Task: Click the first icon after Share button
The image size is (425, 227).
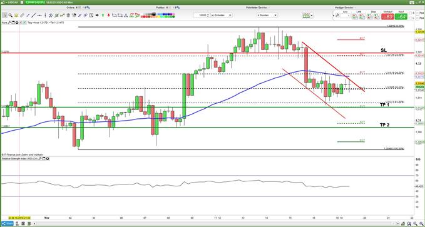Action: pos(18,224)
